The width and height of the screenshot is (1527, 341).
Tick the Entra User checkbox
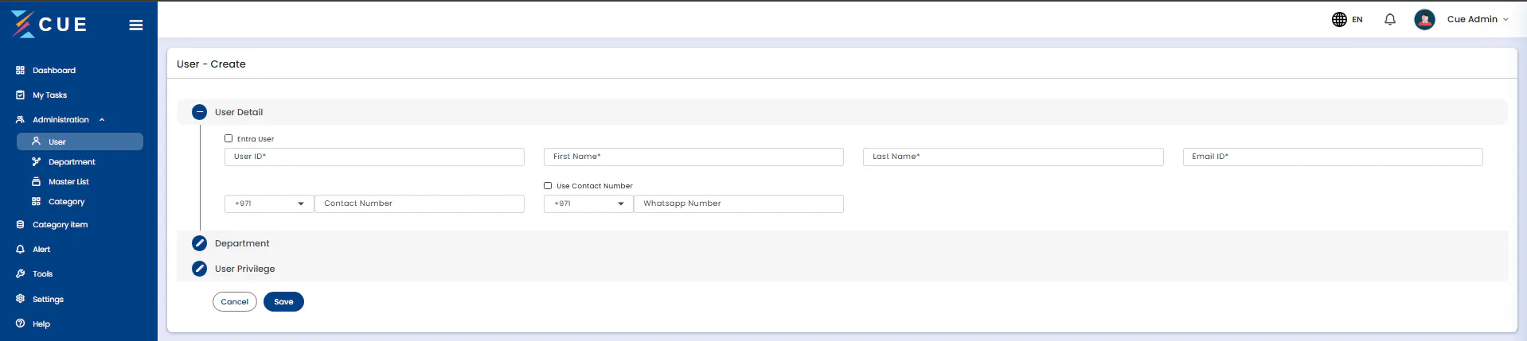tap(228, 138)
